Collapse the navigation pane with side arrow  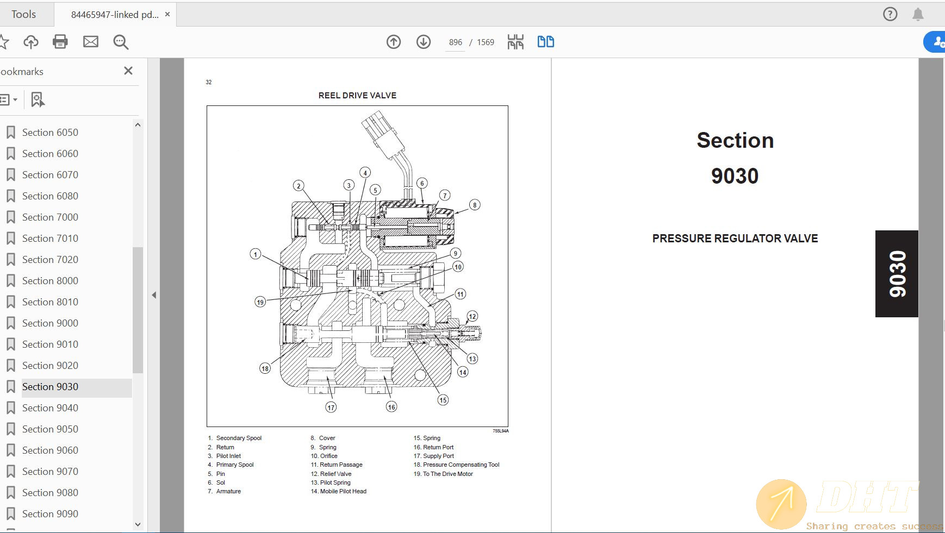(154, 295)
